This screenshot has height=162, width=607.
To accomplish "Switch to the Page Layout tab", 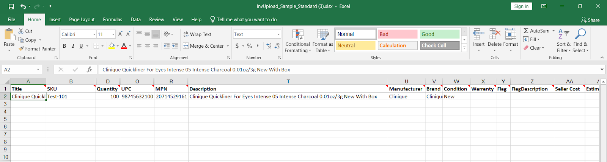I will [x=82, y=20].
